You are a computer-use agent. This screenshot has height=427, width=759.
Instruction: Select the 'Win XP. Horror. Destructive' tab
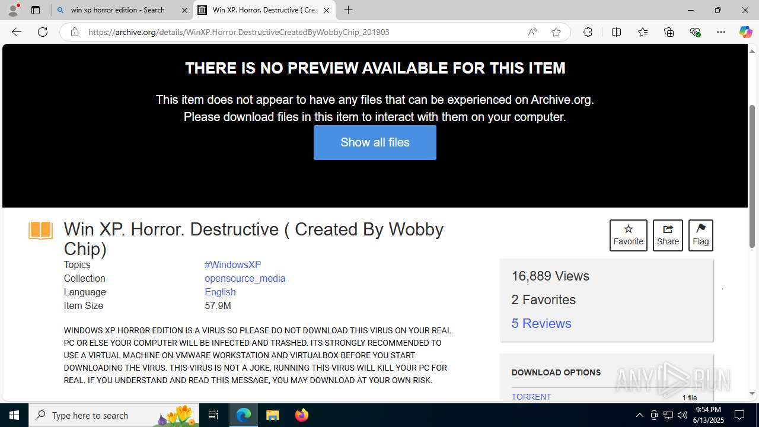264,10
